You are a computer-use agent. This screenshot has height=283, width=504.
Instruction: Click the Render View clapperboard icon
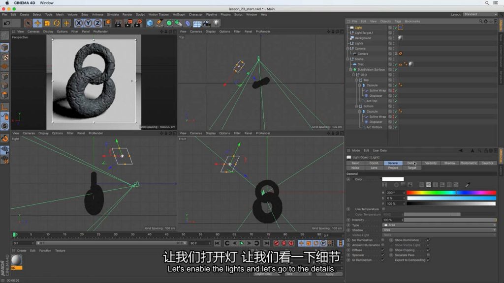(x=118, y=23)
